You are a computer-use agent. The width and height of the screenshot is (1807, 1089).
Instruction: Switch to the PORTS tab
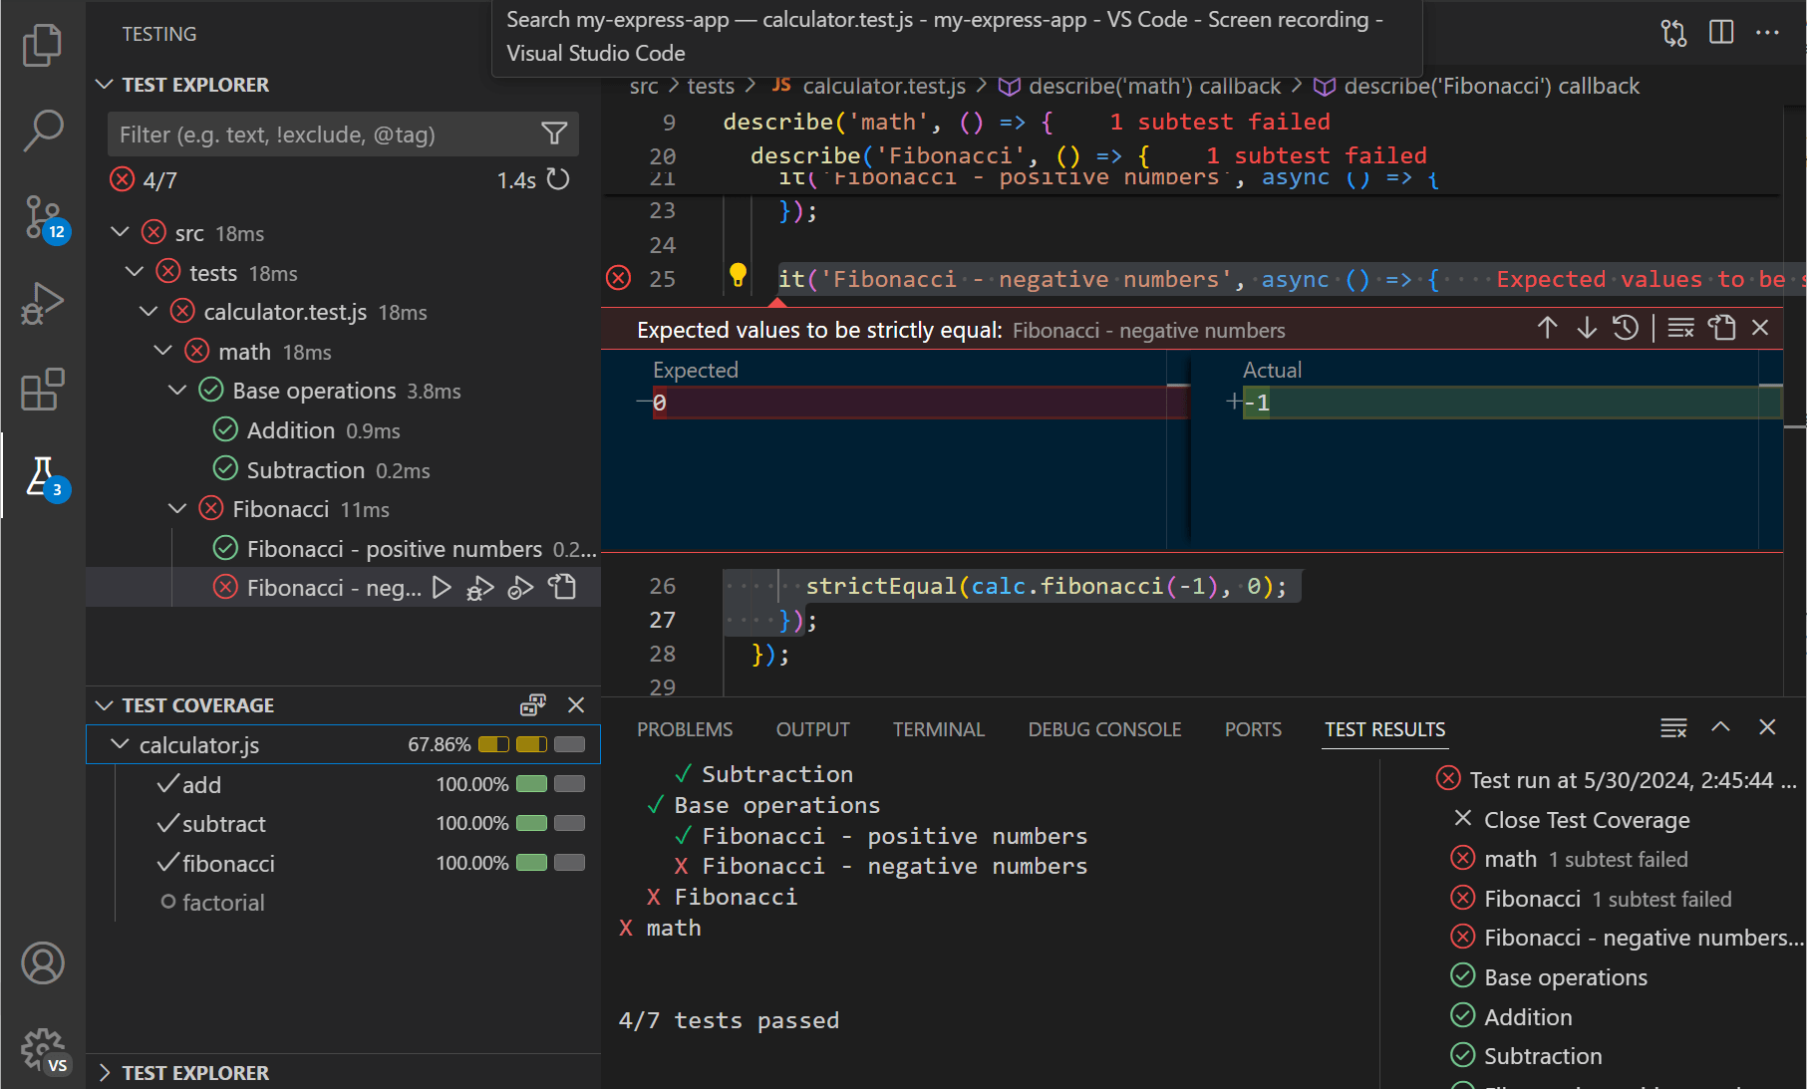point(1253,729)
